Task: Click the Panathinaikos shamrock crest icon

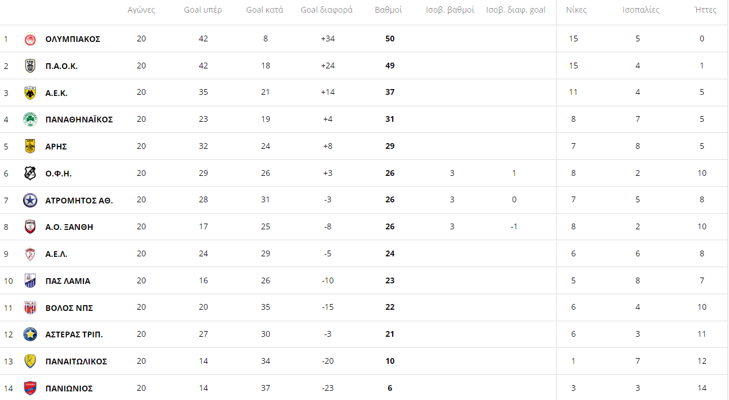Action: pyautogui.click(x=30, y=120)
